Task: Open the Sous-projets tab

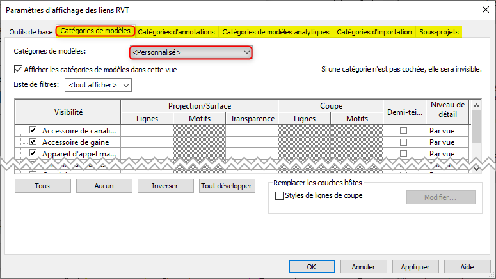Action: (x=438, y=32)
